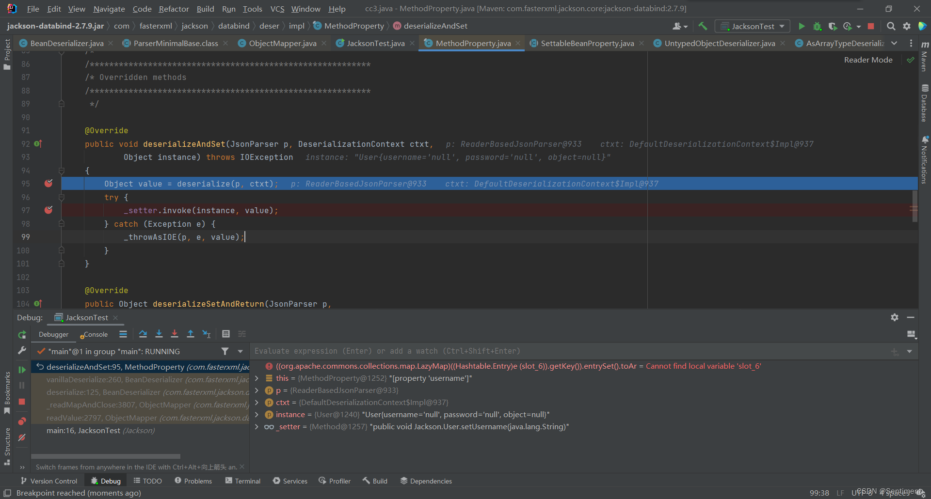Click the debug sidebar Stop square icon
This screenshot has width=931, height=499.
pyautogui.click(x=22, y=402)
